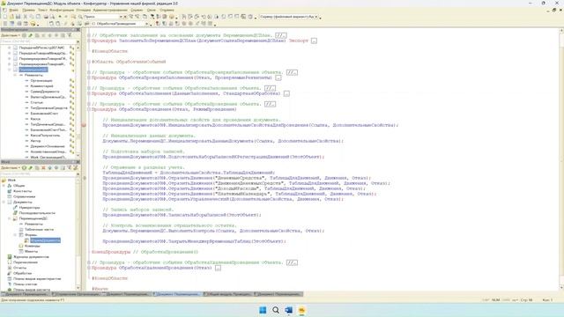Viewport: 564px width, 317px height.
Task: Select Последовательности in Work tree
Action: 37,213
